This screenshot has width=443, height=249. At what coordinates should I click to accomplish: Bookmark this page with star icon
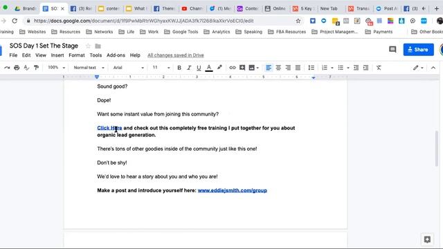(298, 21)
